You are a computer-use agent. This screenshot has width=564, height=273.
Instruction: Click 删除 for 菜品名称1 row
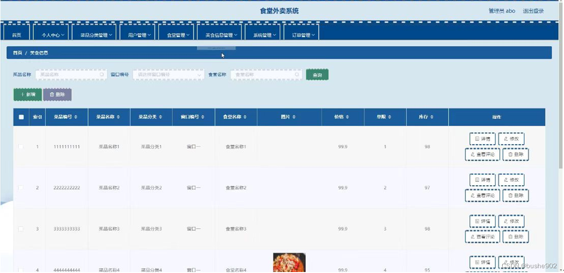click(x=515, y=154)
